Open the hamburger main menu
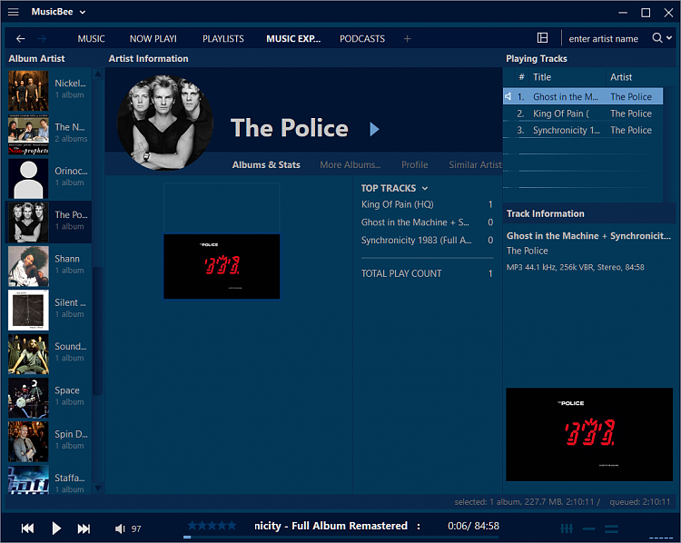The width and height of the screenshot is (681, 543). (13, 12)
